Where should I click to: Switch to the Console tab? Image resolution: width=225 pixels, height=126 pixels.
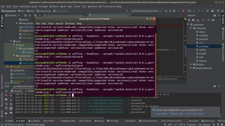tap(17, 91)
